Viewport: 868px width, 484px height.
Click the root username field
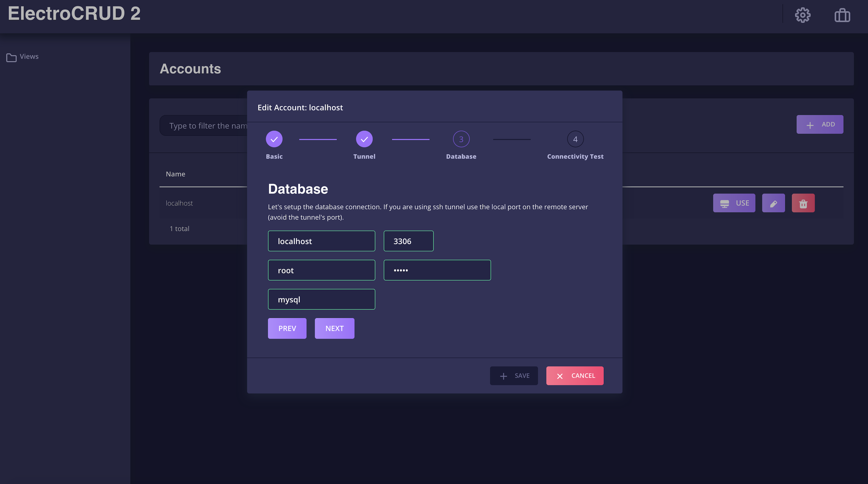point(321,270)
